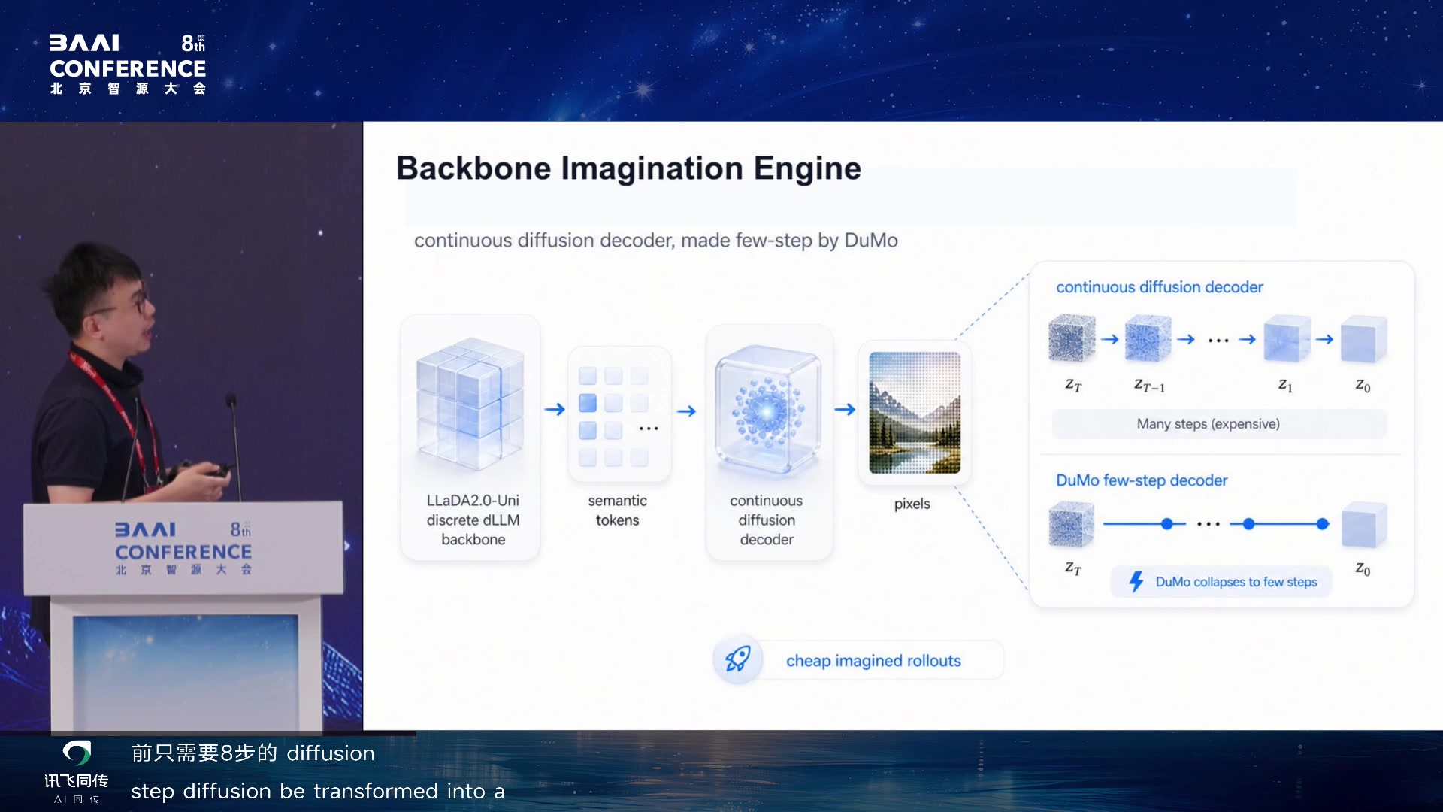Click the 'DuMo collapses to few steps' badge
Image resolution: width=1443 pixels, height=812 pixels.
[1221, 582]
